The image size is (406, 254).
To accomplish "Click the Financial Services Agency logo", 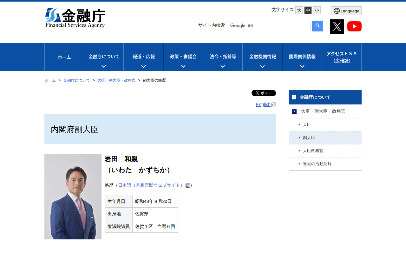I will pyautogui.click(x=75, y=18).
